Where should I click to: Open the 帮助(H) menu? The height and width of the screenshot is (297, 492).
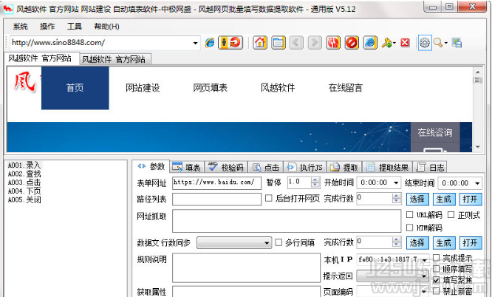(x=106, y=27)
